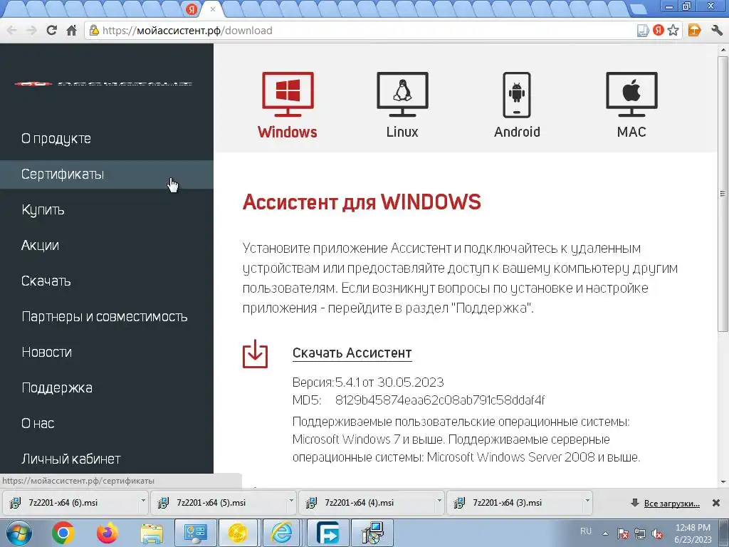Click the Yandex icon in the address bar
Screen dimensions: 729x547
click(658, 31)
